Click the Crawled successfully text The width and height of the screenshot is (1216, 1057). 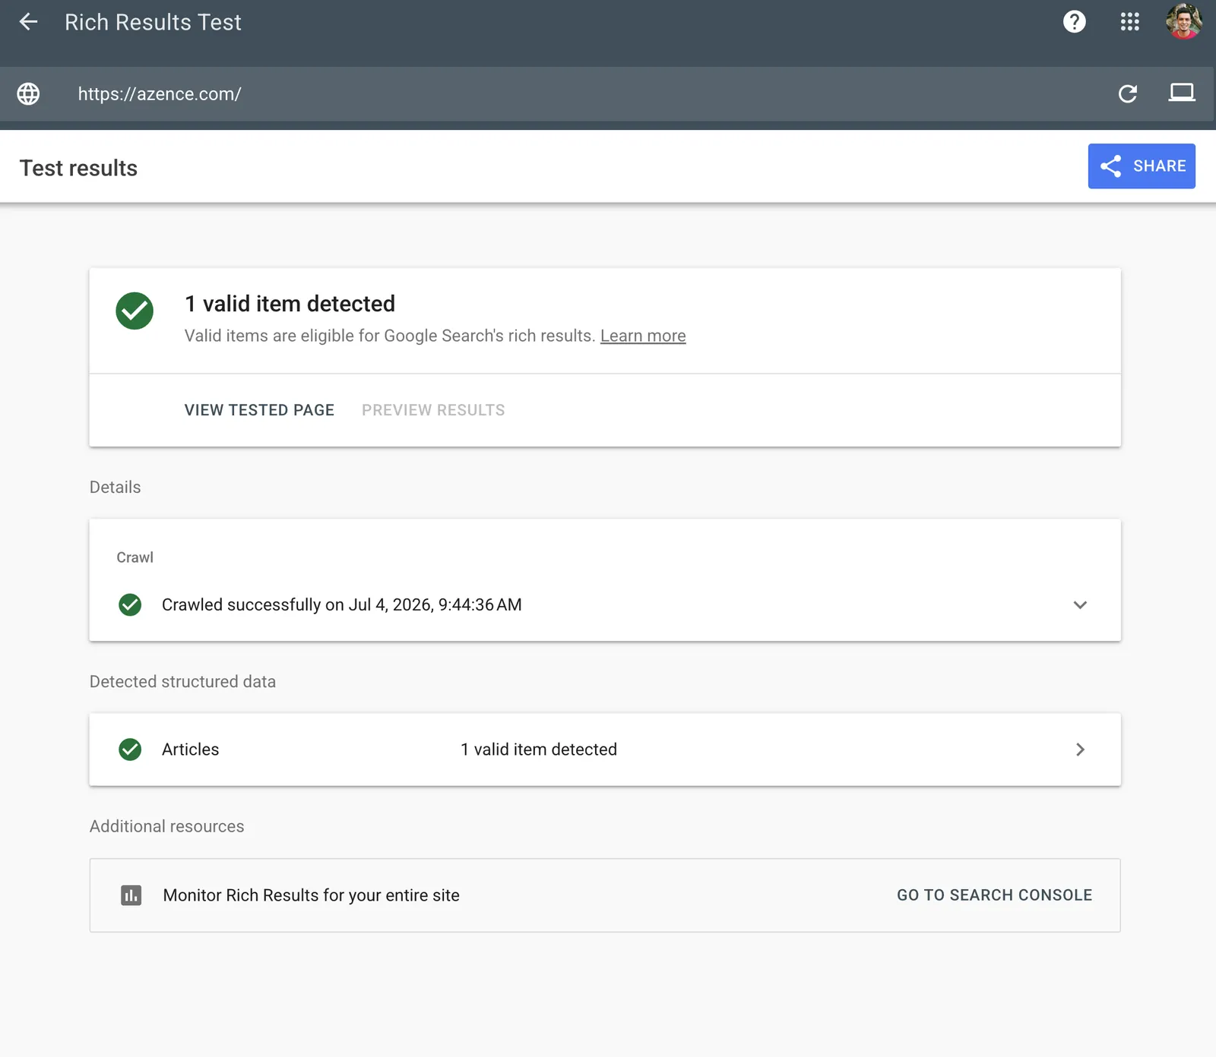[x=341, y=604]
